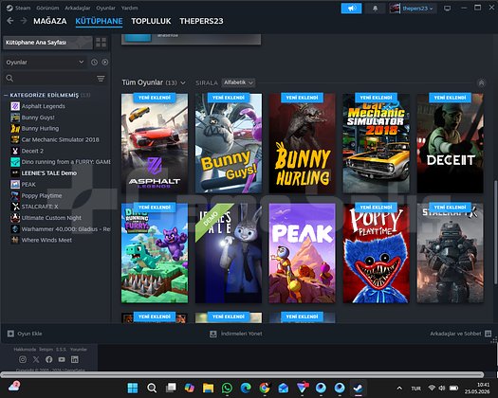Open advanced filter options icon

(101, 79)
